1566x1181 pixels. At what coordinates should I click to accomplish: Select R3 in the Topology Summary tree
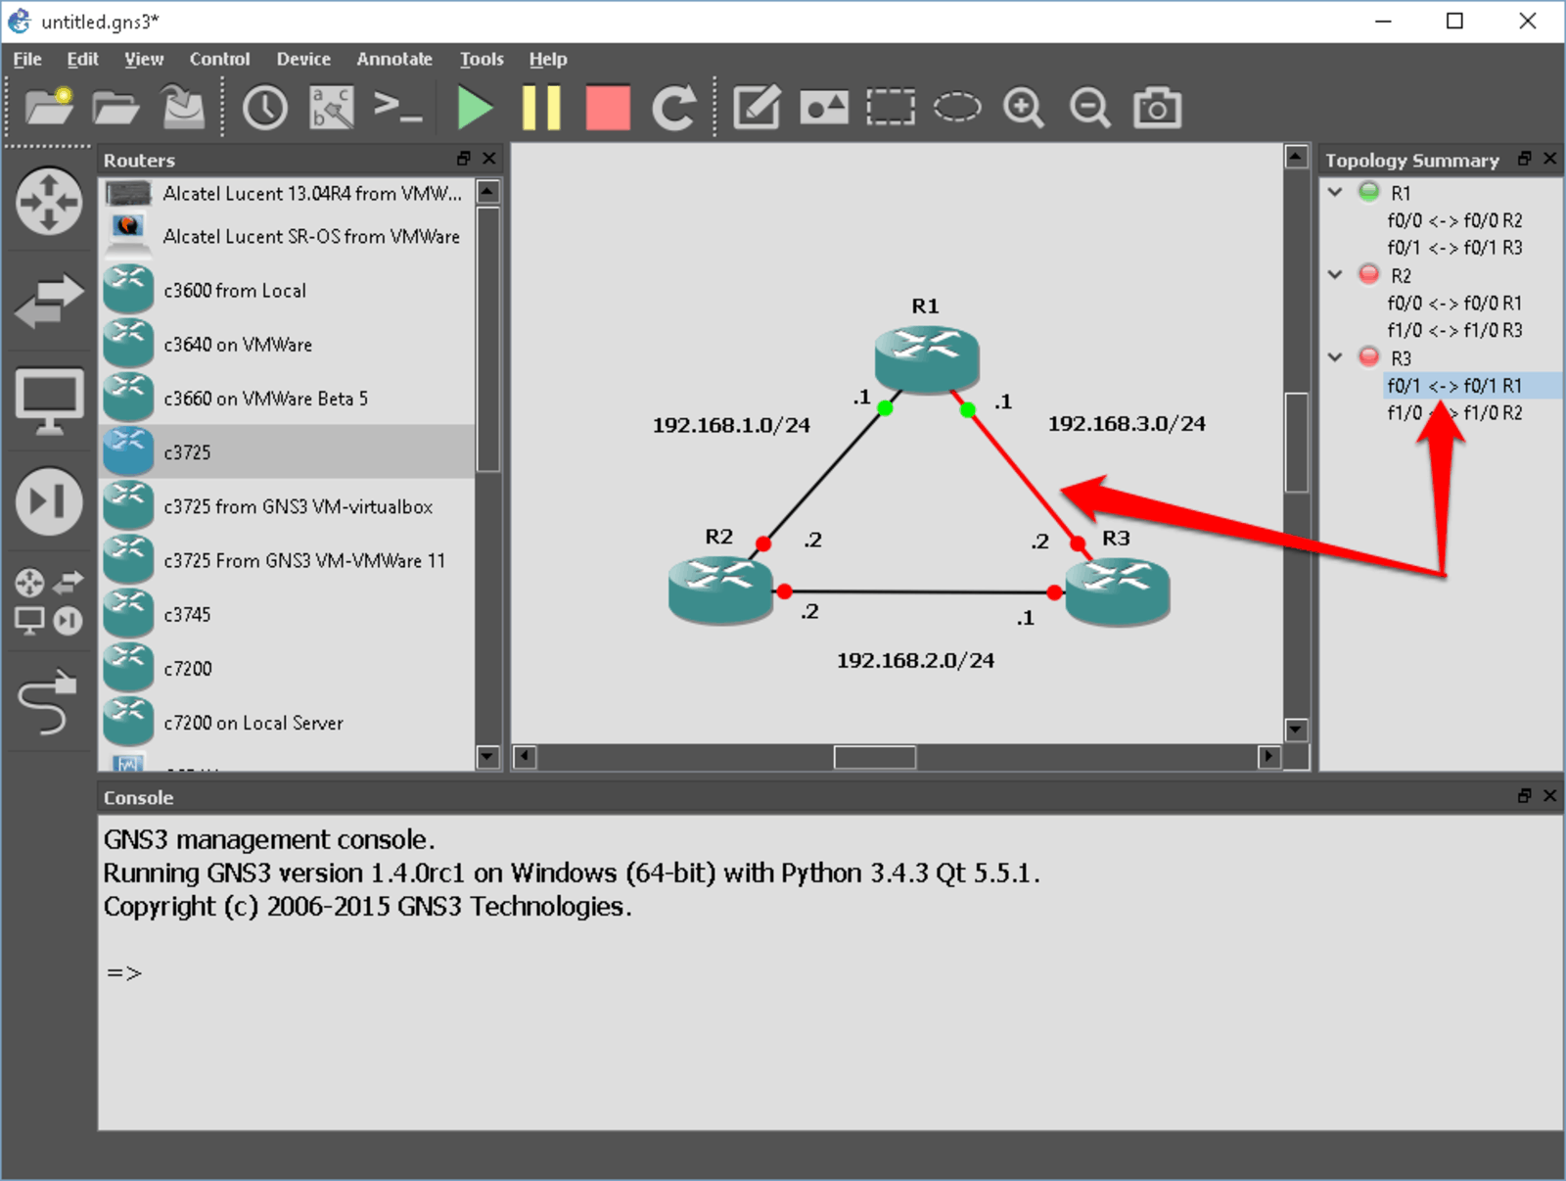(x=1401, y=357)
